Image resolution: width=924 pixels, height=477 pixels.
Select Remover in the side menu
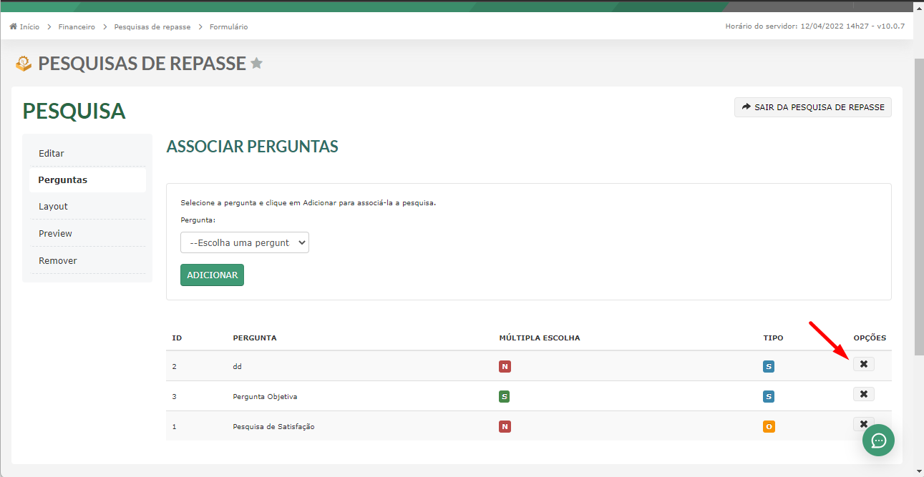(87, 260)
